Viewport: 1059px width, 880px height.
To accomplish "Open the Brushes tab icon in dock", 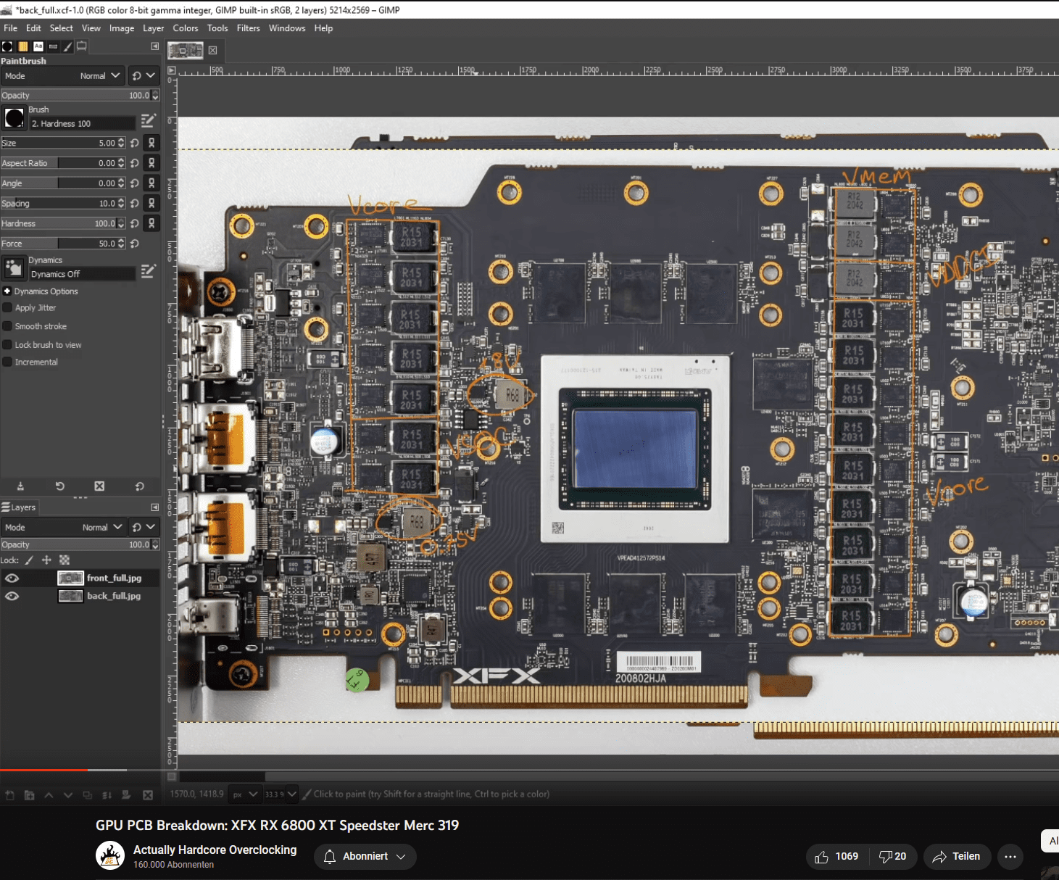I will [x=7, y=46].
